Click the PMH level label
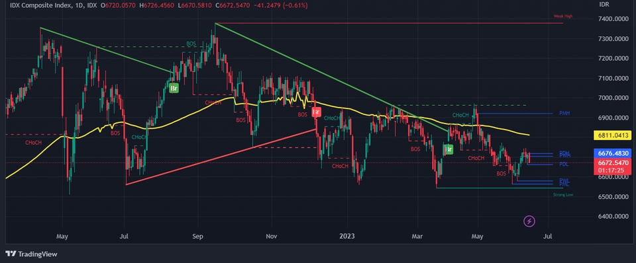 pyautogui.click(x=564, y=113)
